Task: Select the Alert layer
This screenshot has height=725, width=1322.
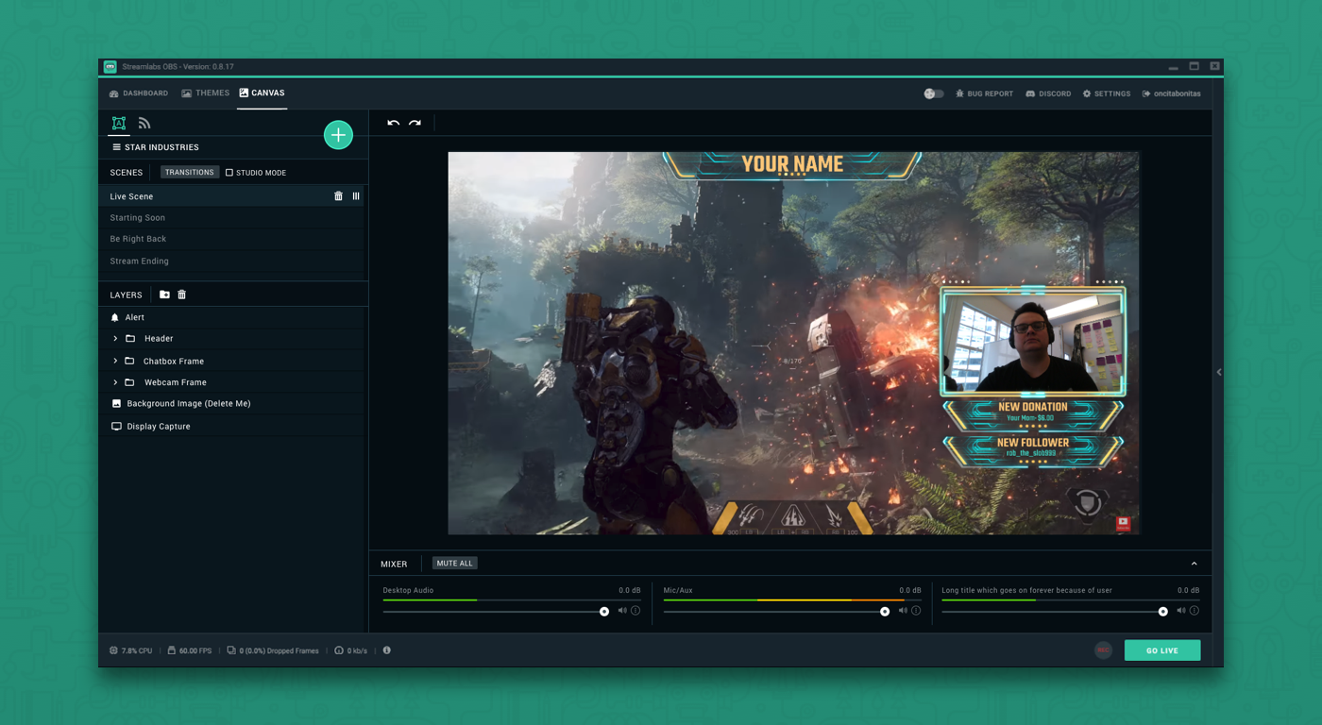Action: pos(231,317)
